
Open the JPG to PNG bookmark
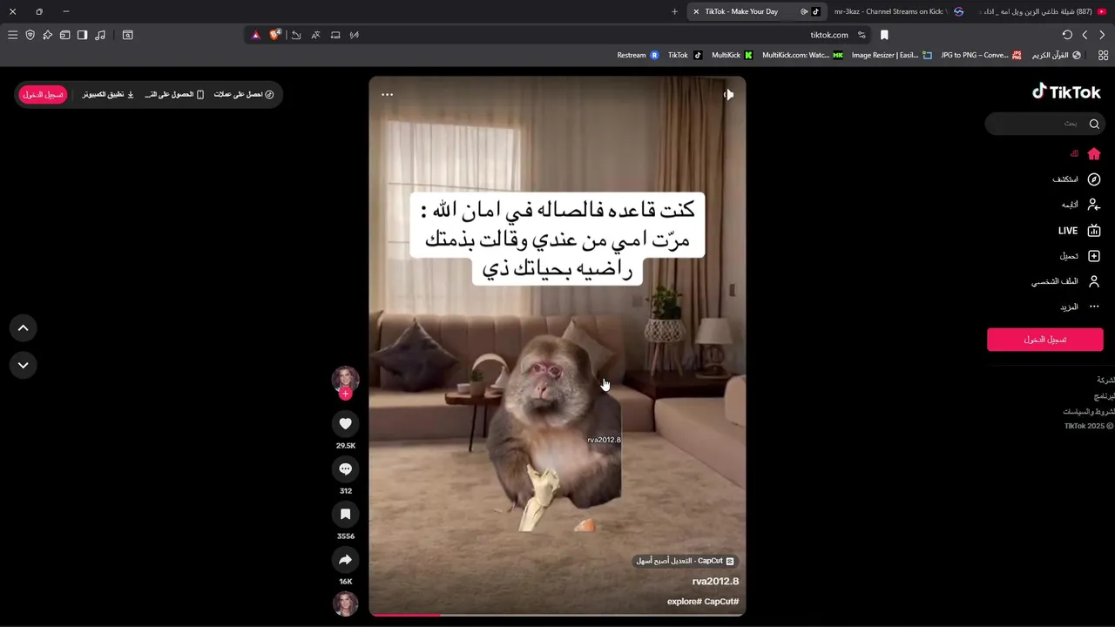coord(981,55)
